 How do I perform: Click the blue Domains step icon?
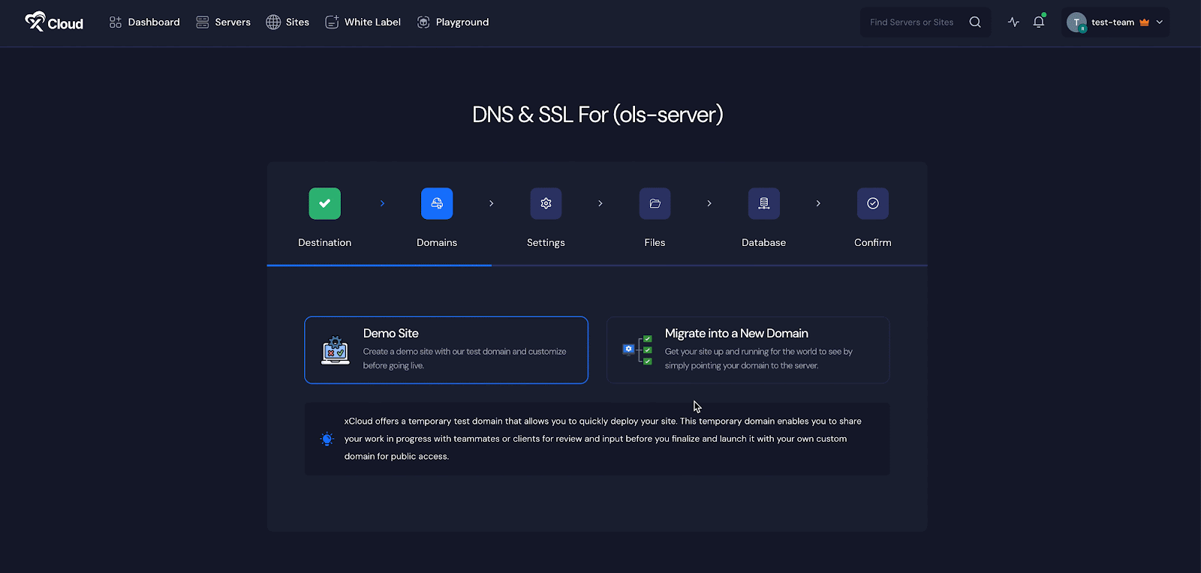coord(437,203)
